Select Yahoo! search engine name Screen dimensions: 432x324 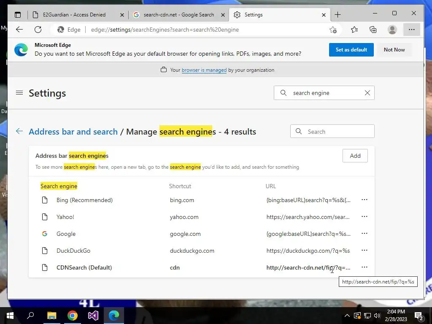click(65, 217)
